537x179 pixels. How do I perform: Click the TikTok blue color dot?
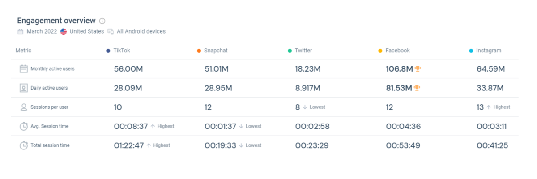tap(108, 51)
